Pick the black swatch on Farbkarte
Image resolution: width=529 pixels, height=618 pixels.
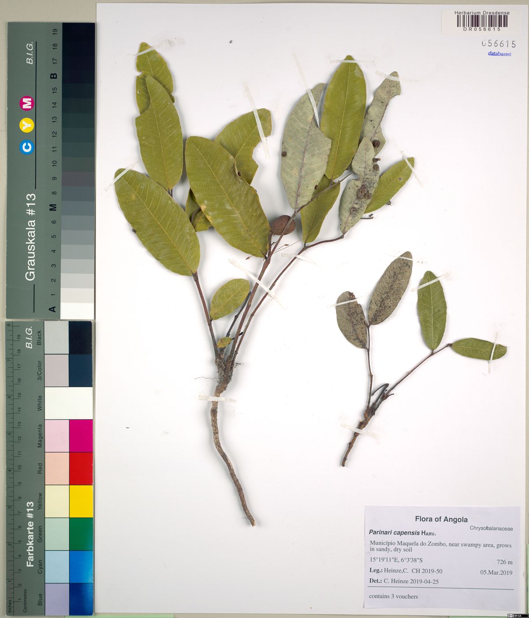tap(81, 337)
